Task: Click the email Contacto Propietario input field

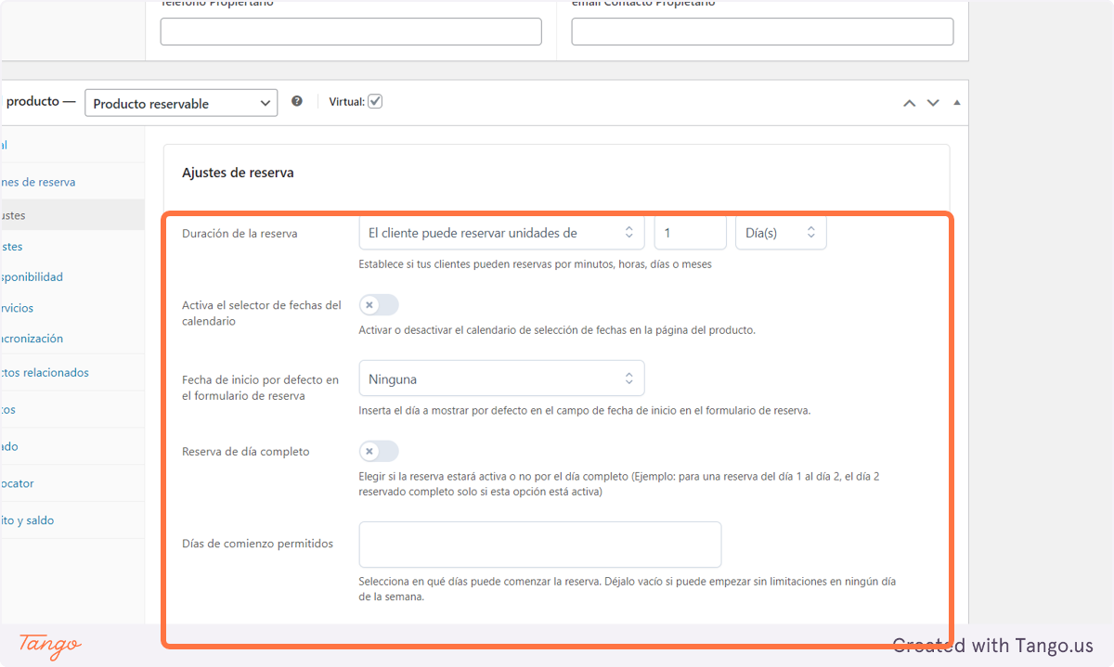Action: coord(762,32)
